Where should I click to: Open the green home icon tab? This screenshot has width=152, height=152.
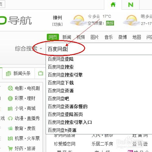coord(113,5)
